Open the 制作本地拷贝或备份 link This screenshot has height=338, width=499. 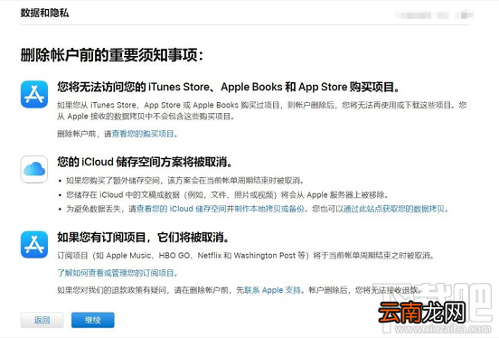point(270,209)
